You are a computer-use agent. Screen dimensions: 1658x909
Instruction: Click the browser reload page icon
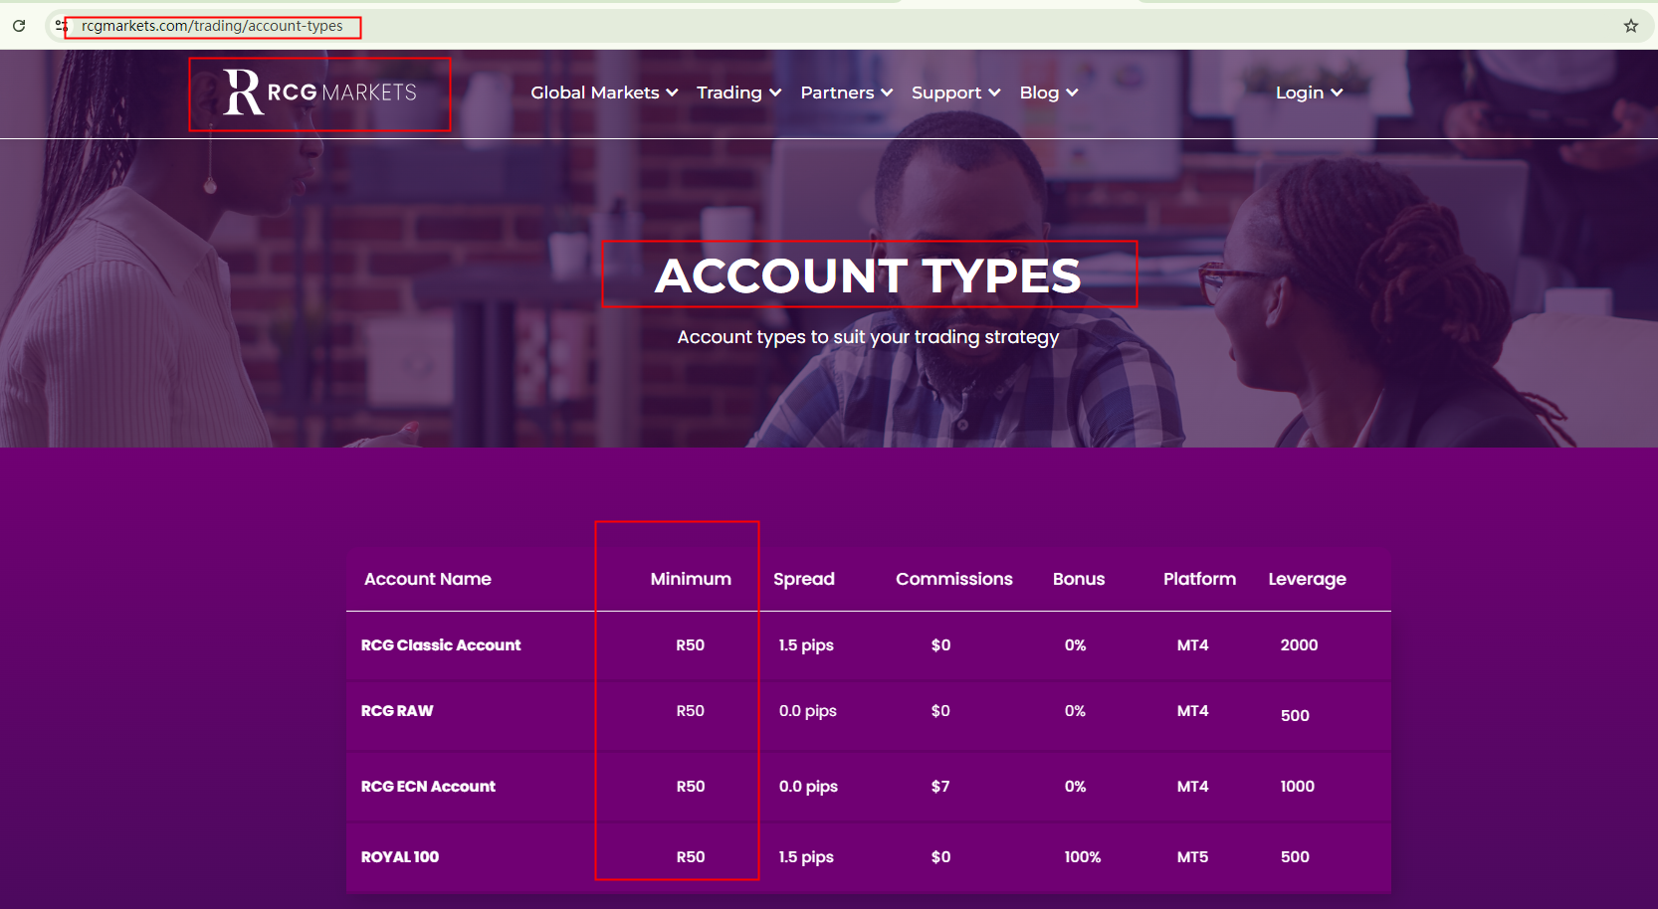pyautogui.click(x=19, y=26)
